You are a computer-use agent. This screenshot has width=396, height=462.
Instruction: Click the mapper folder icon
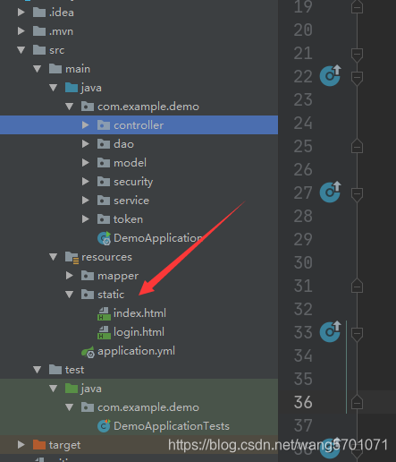point(88,276)
